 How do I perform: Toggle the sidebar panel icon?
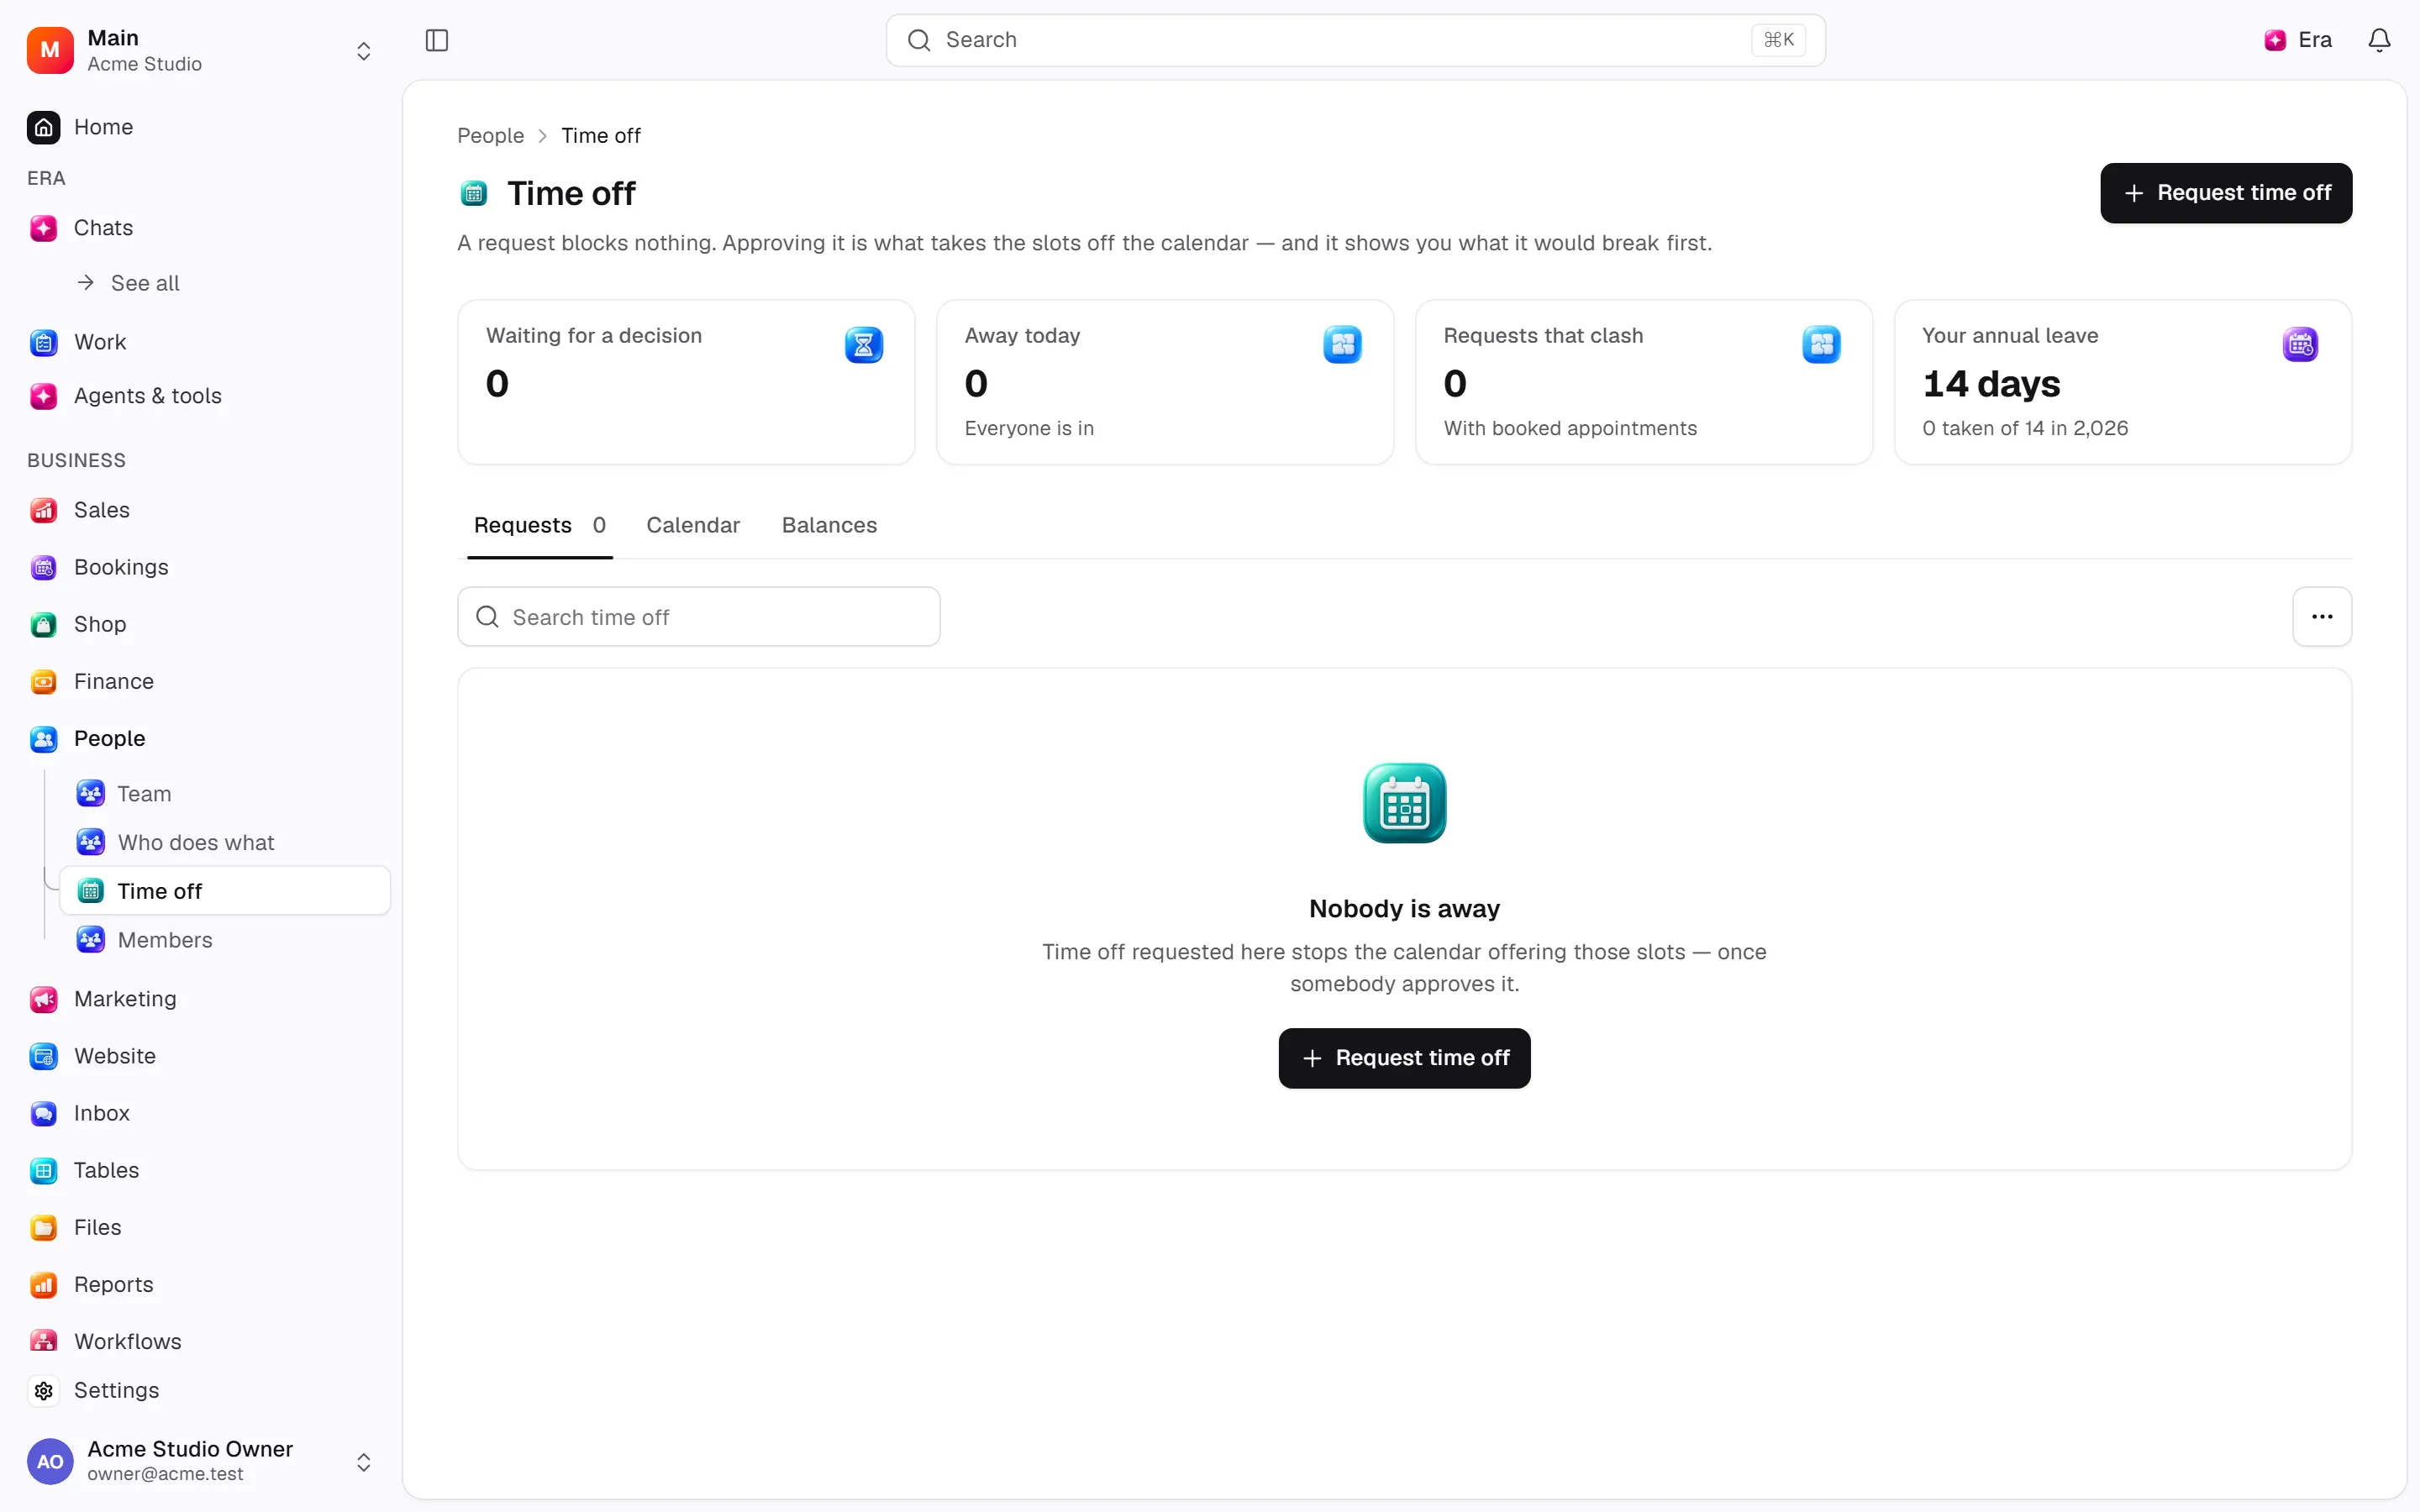point(437,40)
